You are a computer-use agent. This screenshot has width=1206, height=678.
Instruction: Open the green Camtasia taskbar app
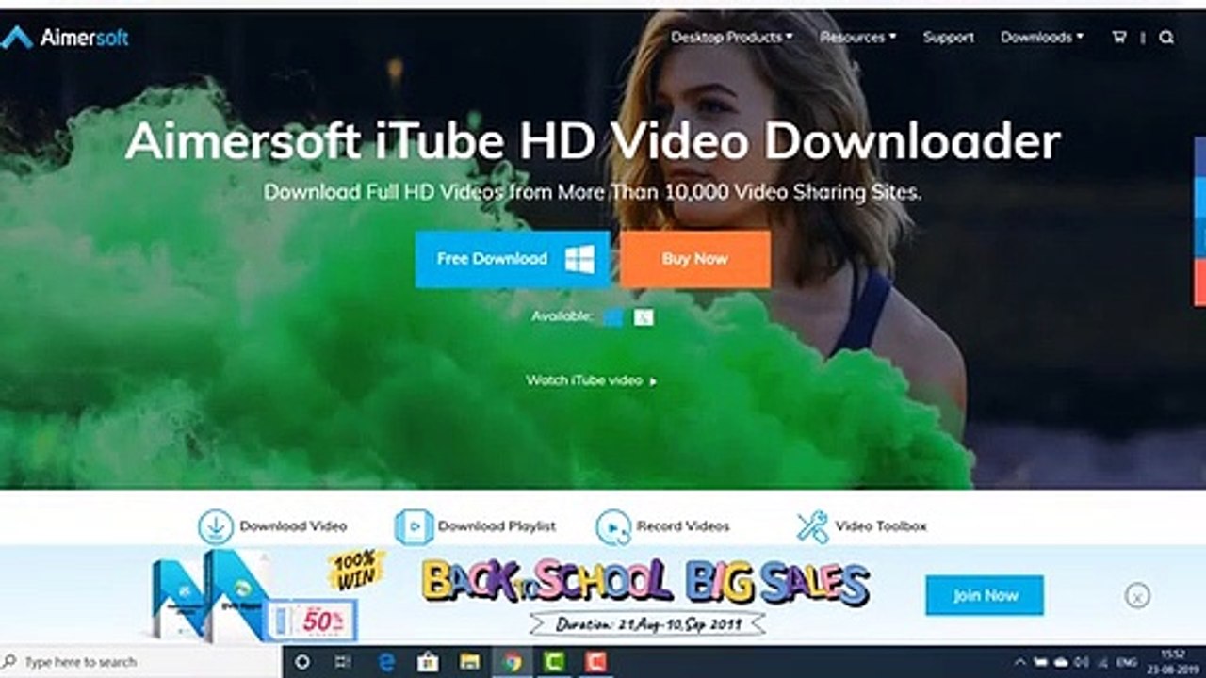tap(554, 662)
